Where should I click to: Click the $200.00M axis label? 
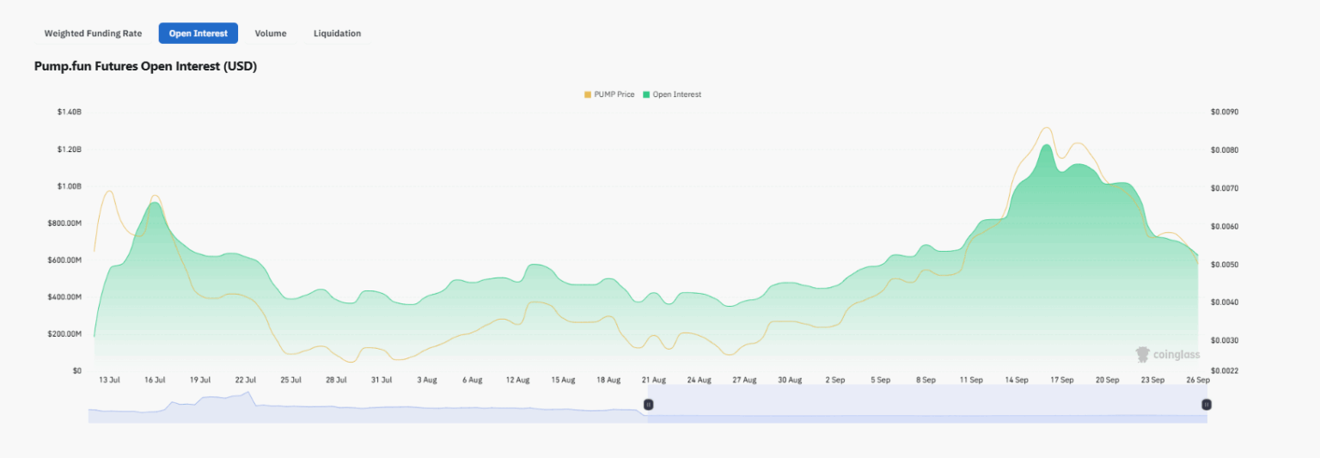tap(64, 334)
